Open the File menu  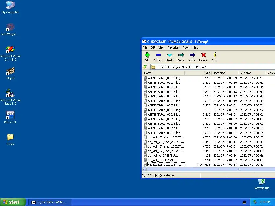[145, 47]
